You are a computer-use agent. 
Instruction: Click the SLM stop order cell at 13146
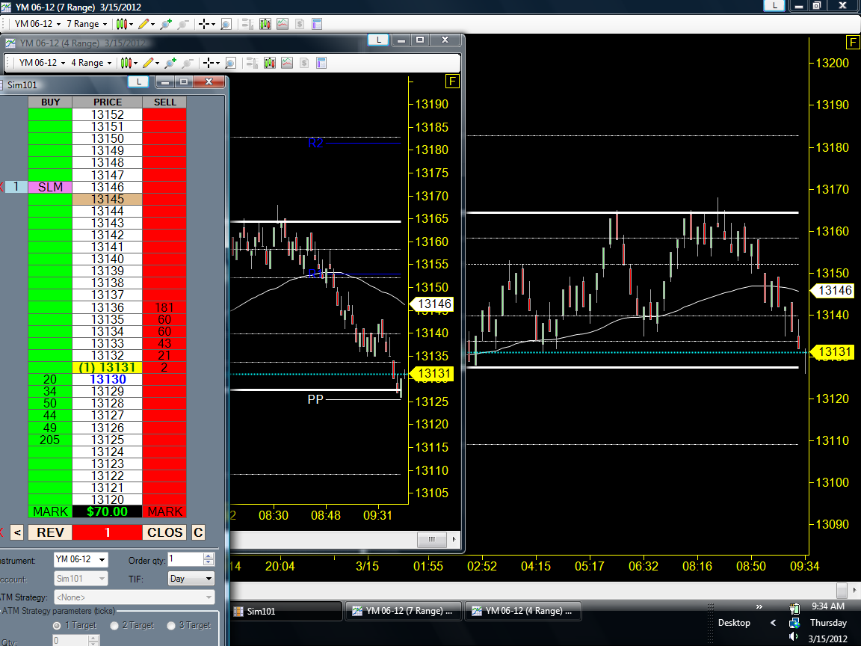coord(50,188)
